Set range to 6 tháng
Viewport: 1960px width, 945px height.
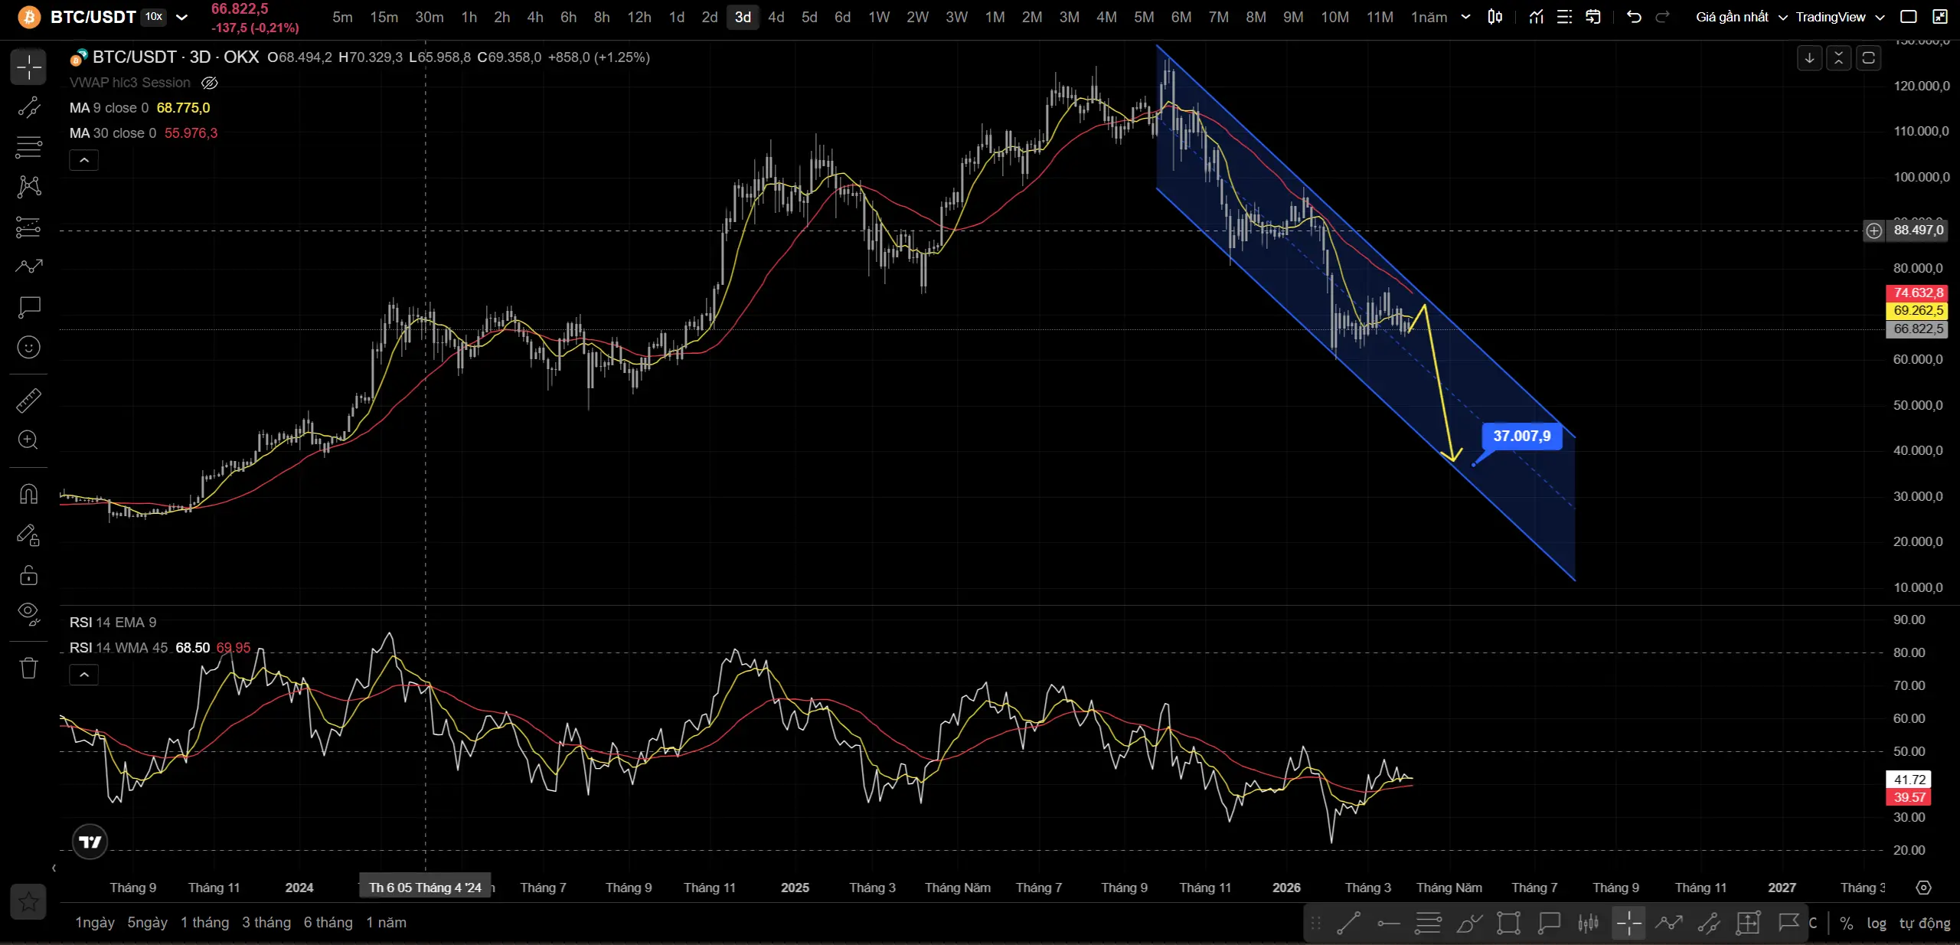328,922
